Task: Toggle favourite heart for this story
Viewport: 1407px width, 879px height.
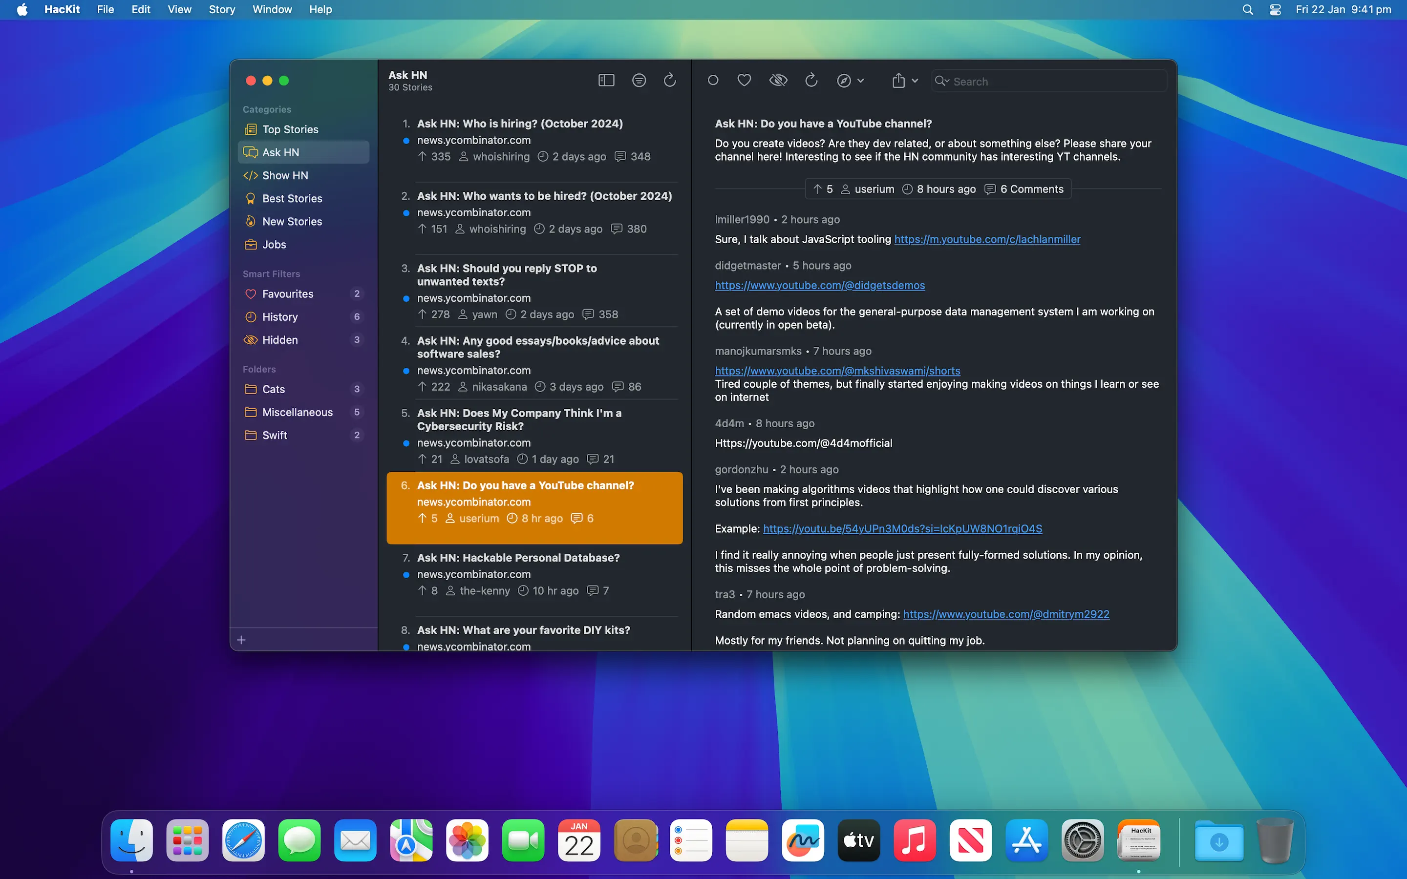Action: [x=744, y=80]
